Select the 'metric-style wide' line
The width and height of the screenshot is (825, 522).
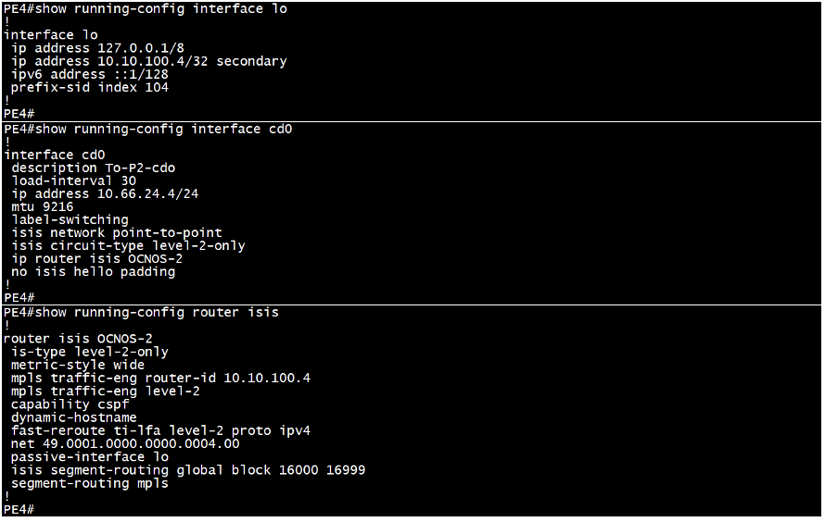[77, 365]
